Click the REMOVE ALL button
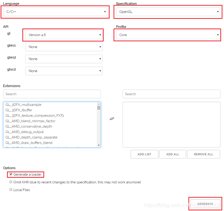The width and height of the screenshot is (224, 211). click(x=204, y=154)
